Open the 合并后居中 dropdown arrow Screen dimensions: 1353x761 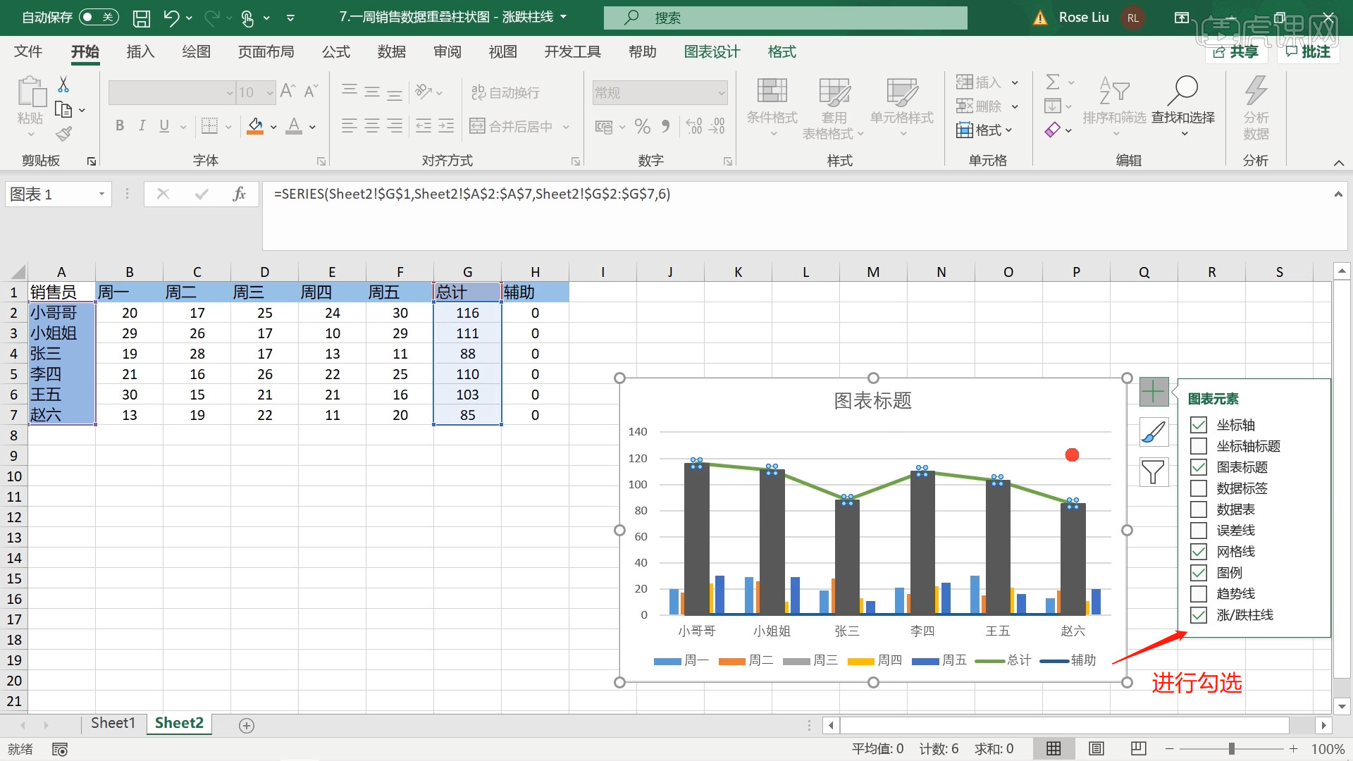click(x=567, y=126)
